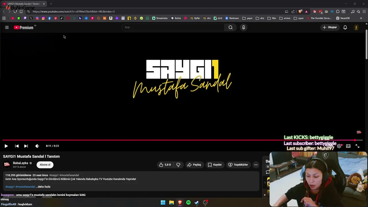
Task: Expand the anime bookmark folder
Action: (x=285, y=18)
